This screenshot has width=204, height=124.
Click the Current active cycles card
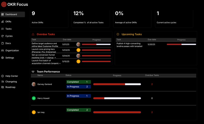pyautogui.click(x=174, y=19)
